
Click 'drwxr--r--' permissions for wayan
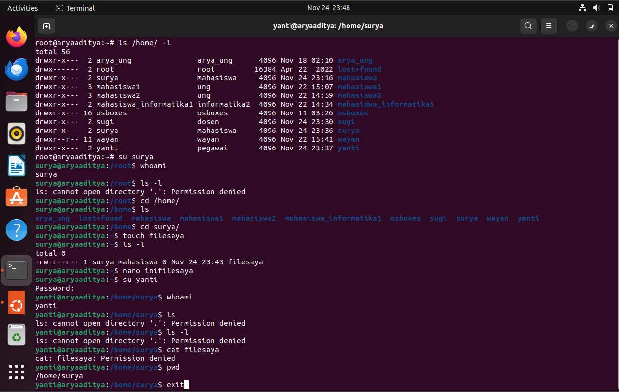[x=57, y=139]
